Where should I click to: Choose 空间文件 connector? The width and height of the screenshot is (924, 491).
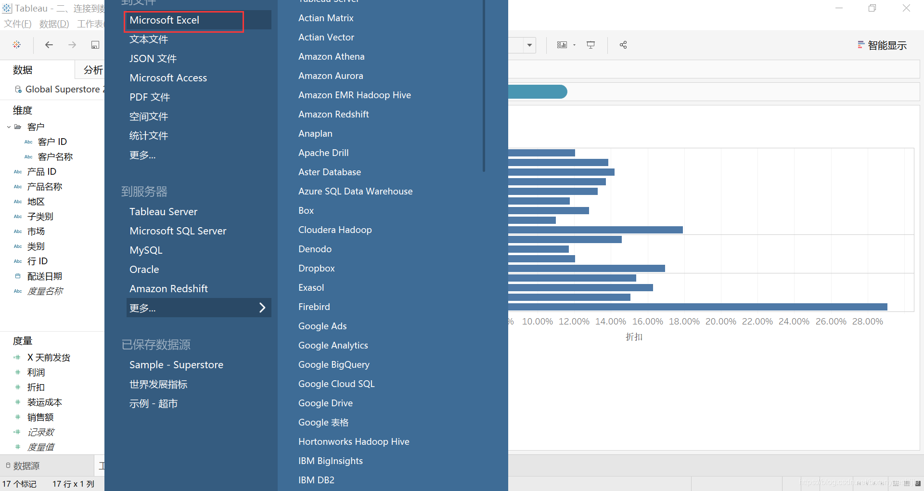[149, 116]
